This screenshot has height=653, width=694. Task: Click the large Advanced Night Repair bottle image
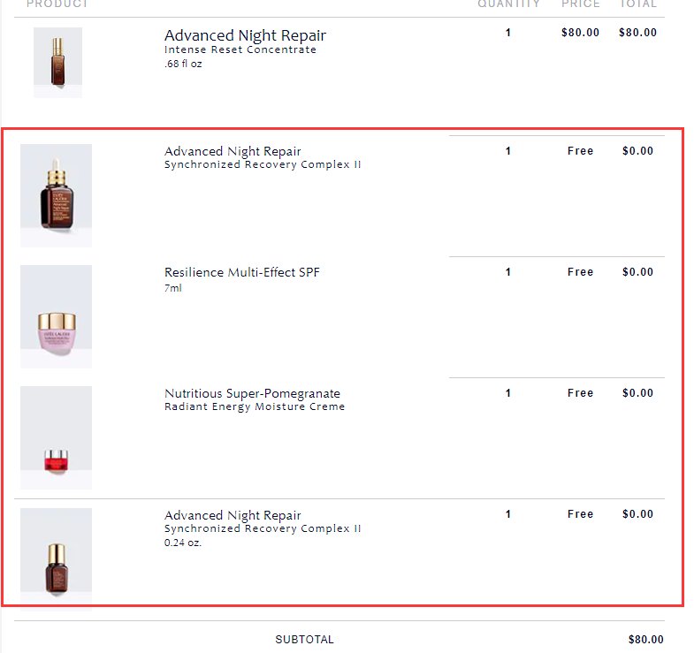[57, 195]
